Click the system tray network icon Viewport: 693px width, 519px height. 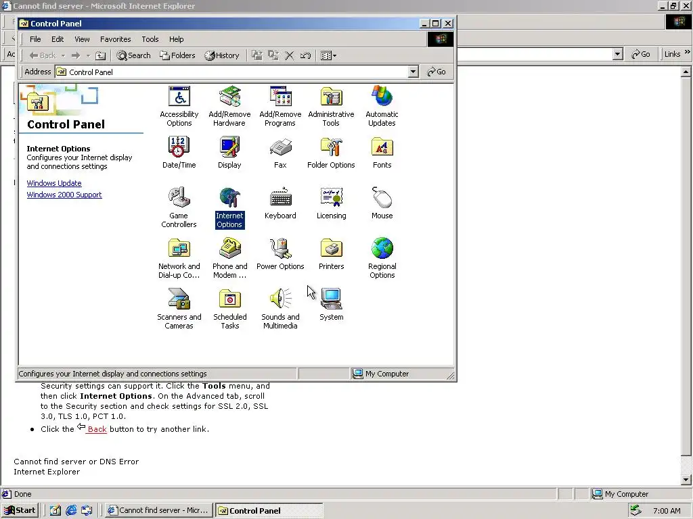635,510
